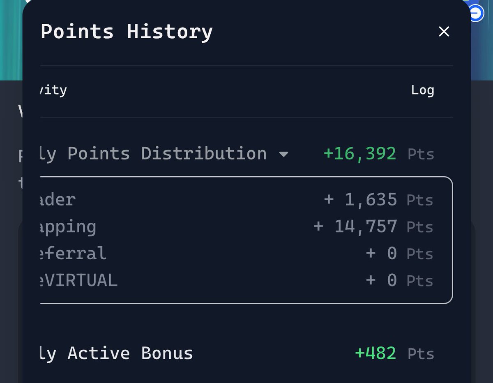
Task: Click the Pts unit beside +16,392
Action: click(421, 155)
